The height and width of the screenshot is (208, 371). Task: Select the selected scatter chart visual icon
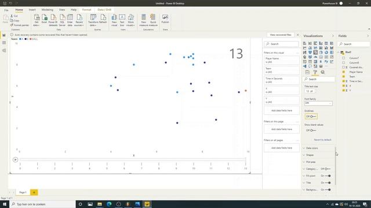click(x=315, y=53)
